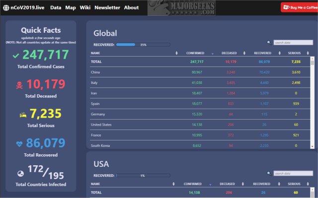Click the Buy Me a Coffee button
318x198 pixels.
tap(299, 7)
